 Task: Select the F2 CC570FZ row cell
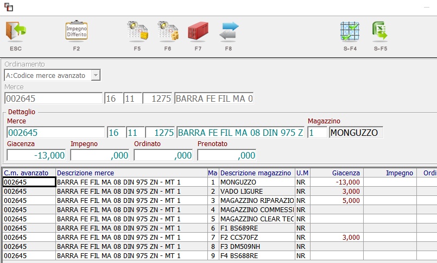257,238
